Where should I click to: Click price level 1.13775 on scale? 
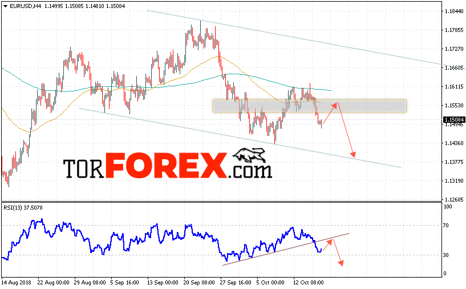[454, 162]
